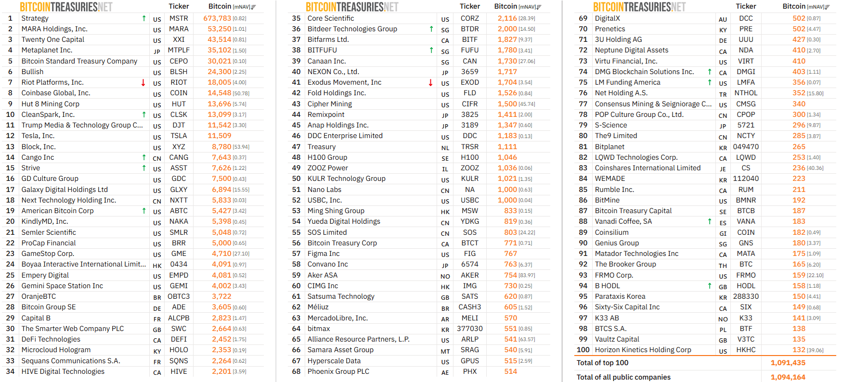841x382 pixels.
Task: Click the MARA ticker symbol
Action: (x=179, y=29)
